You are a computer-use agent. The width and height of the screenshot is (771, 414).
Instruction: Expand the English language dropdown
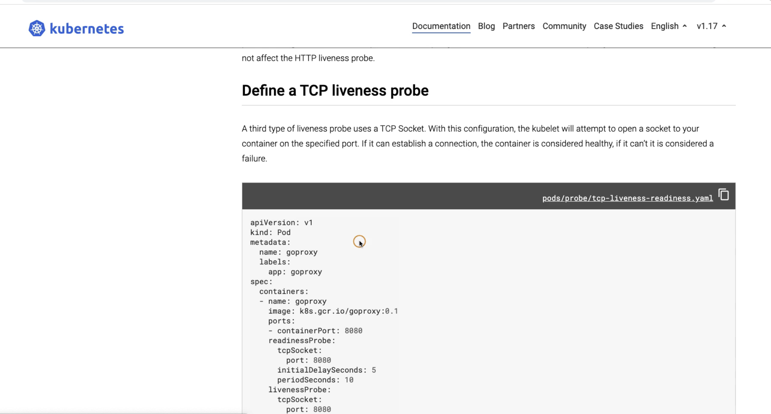coord(665,26)
